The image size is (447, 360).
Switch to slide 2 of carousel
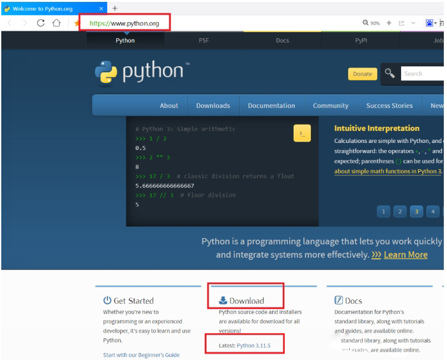[x=400, y=211]
